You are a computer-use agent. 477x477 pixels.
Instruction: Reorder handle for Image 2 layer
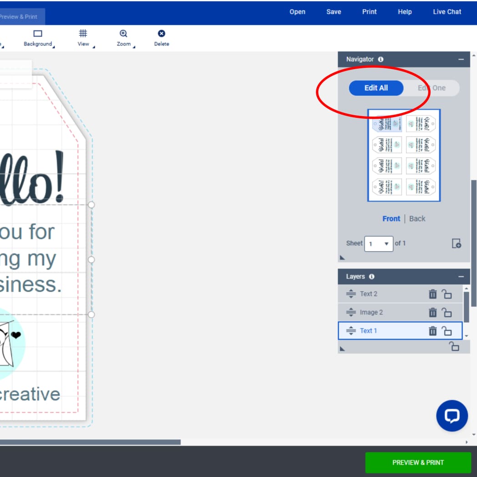pyautogui.click(x=351, y=312)
